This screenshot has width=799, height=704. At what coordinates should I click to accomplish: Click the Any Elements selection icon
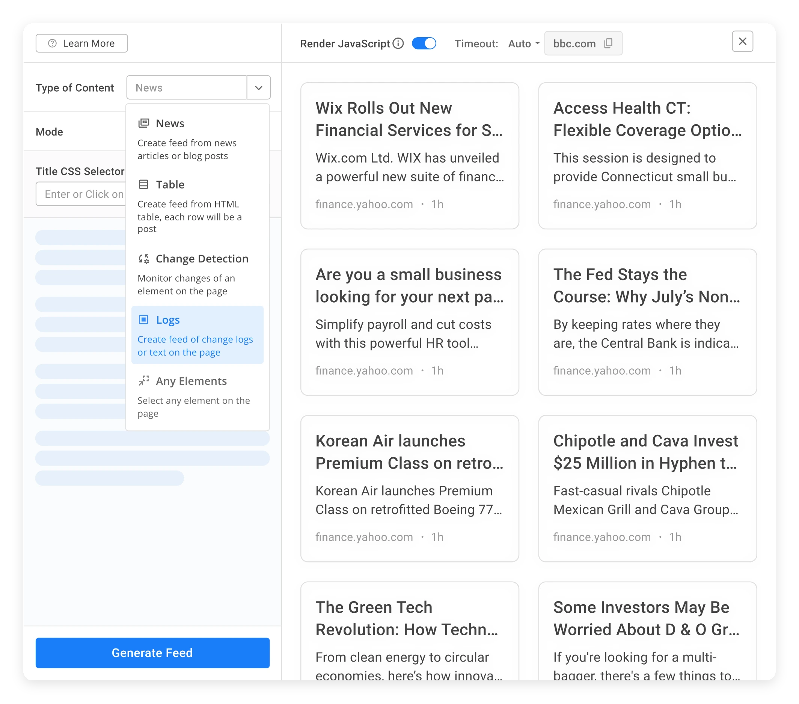(143, 380)
